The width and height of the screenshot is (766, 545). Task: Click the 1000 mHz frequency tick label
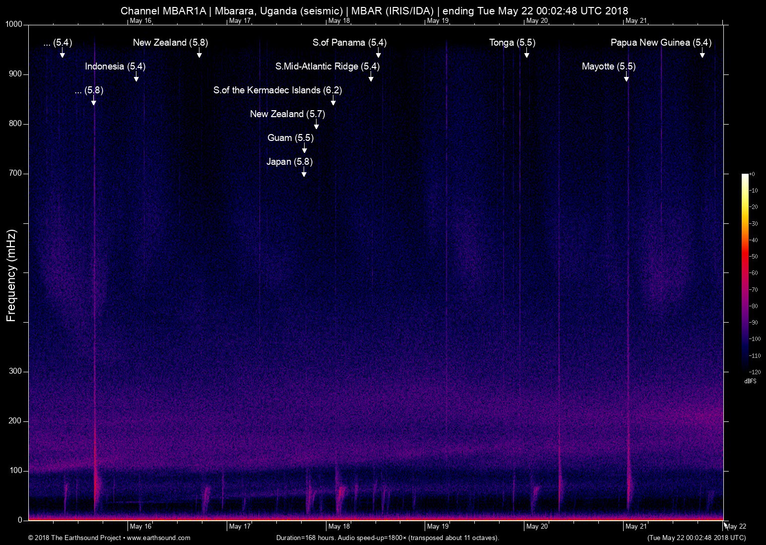coord(14,24)
